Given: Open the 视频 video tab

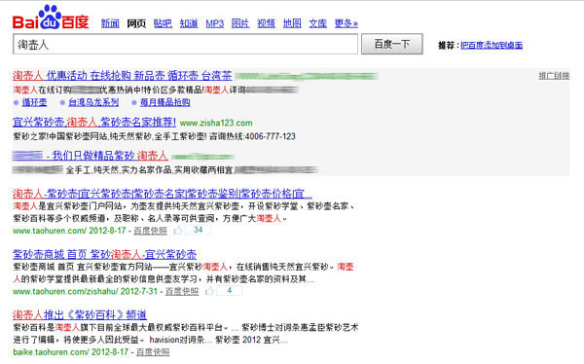Looking at the screenshot, I should (x=267, y=23).
